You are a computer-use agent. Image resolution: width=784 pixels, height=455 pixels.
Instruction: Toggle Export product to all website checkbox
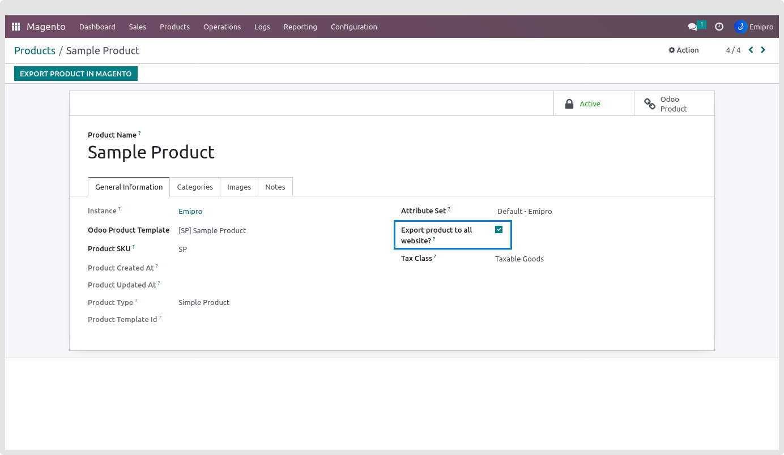[498, 230]
